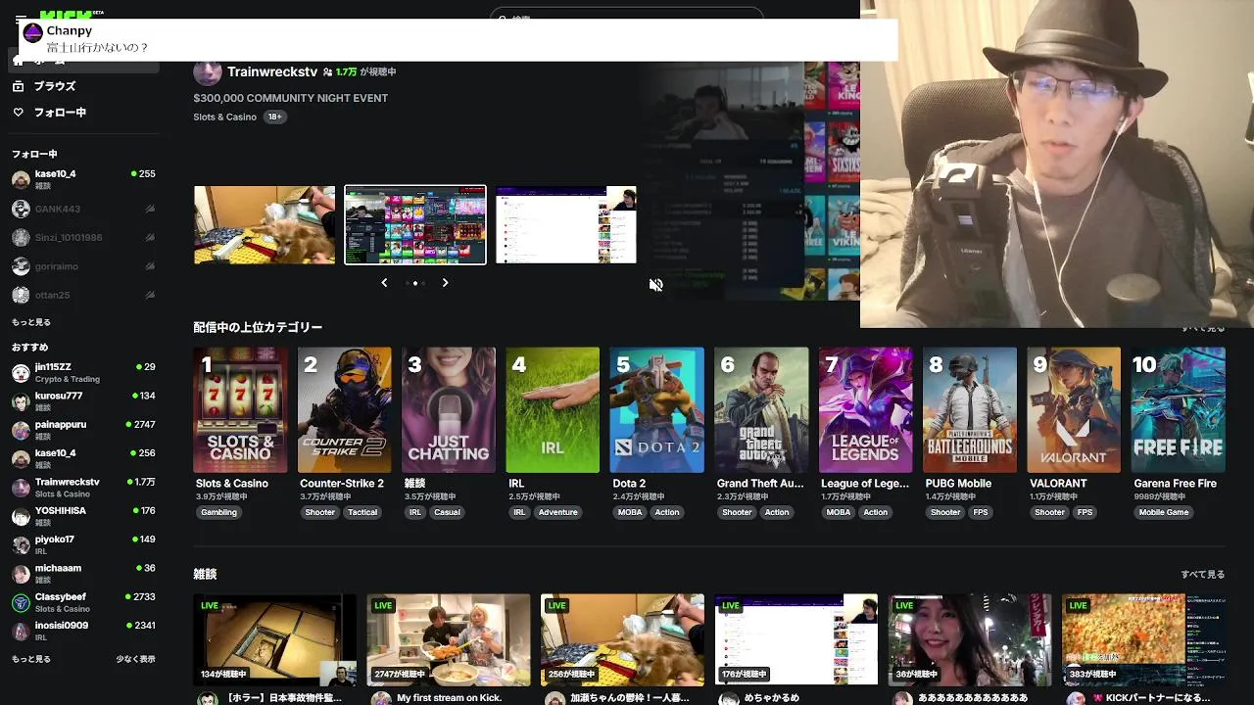Open PUBG Mobile category card

970,409
